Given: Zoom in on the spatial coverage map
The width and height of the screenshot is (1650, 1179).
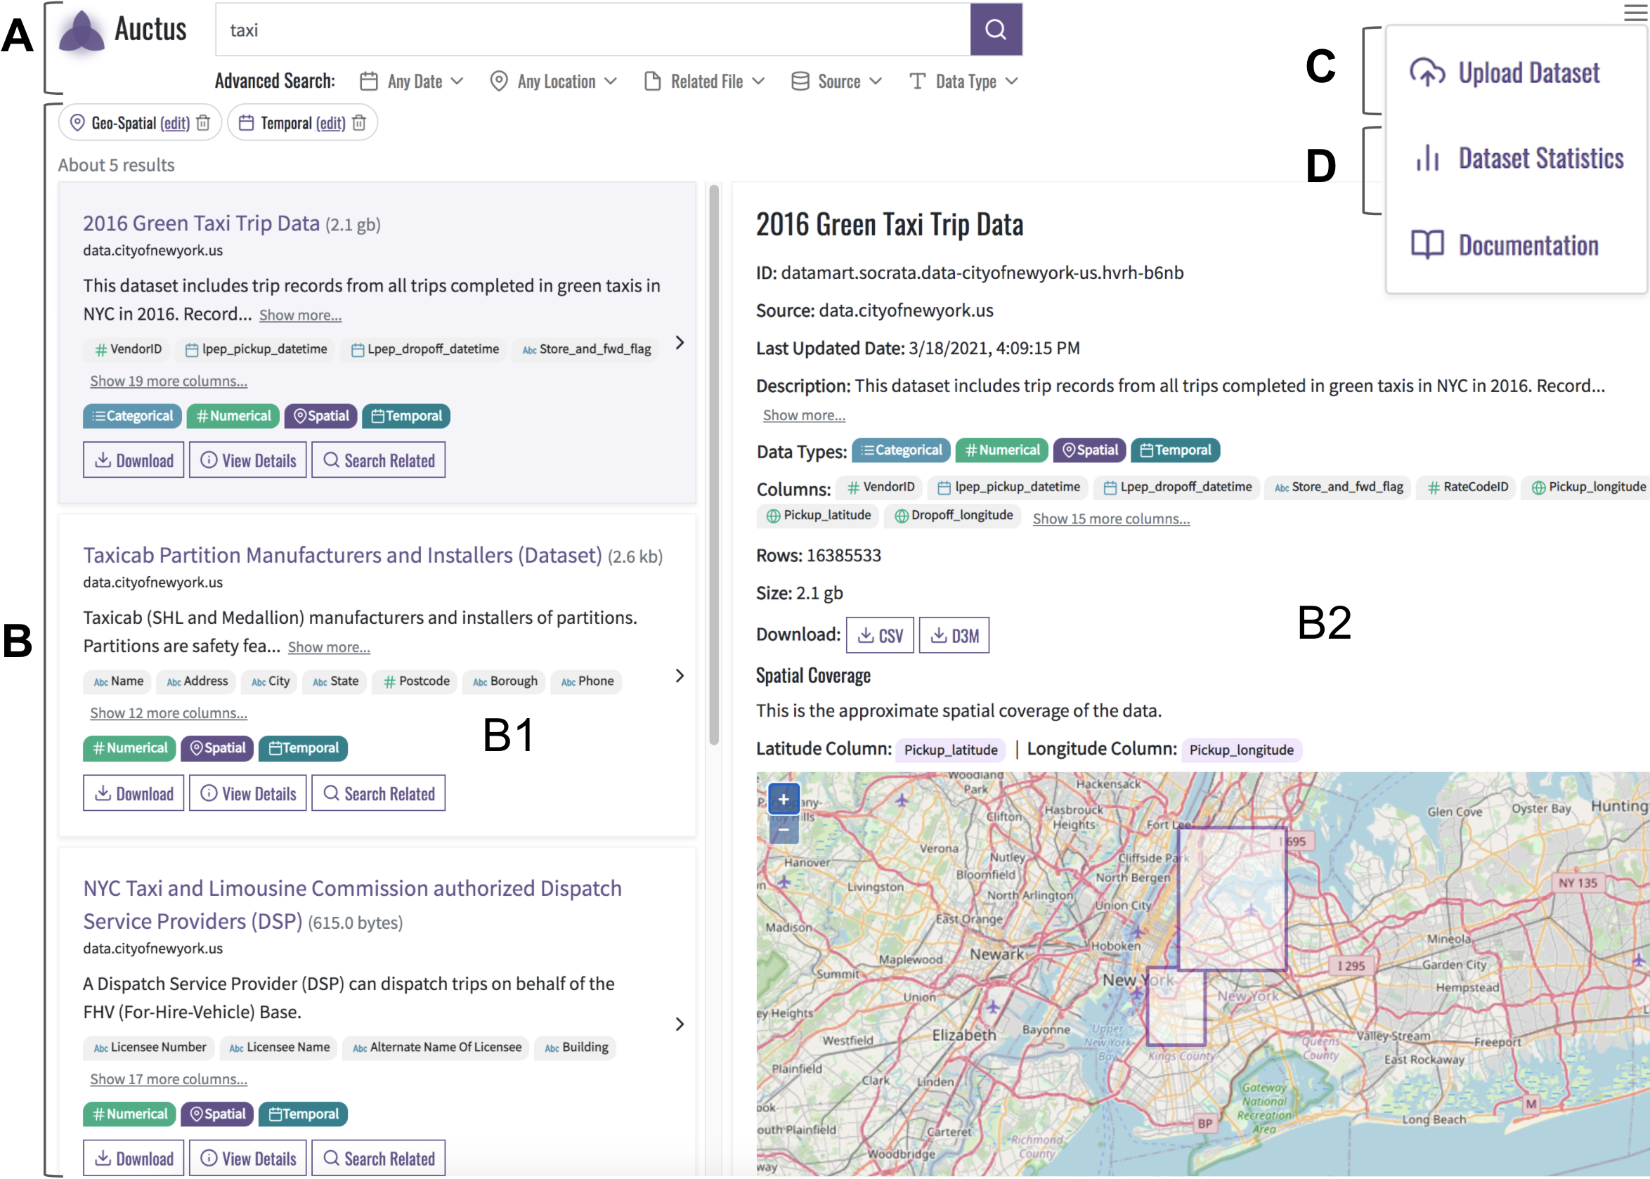Looking at the screenshot, I should (x=784, y=800).
